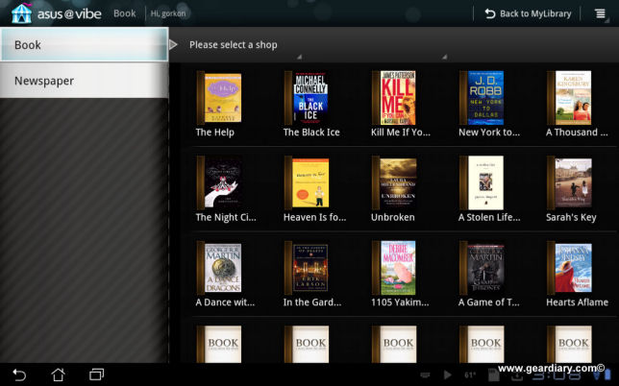
Task: Open the Unbroken book cover
Action: point(394,182)
